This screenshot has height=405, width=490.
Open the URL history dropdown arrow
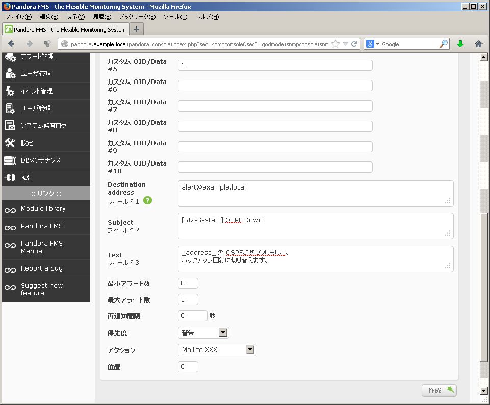[x=345, y=44]
